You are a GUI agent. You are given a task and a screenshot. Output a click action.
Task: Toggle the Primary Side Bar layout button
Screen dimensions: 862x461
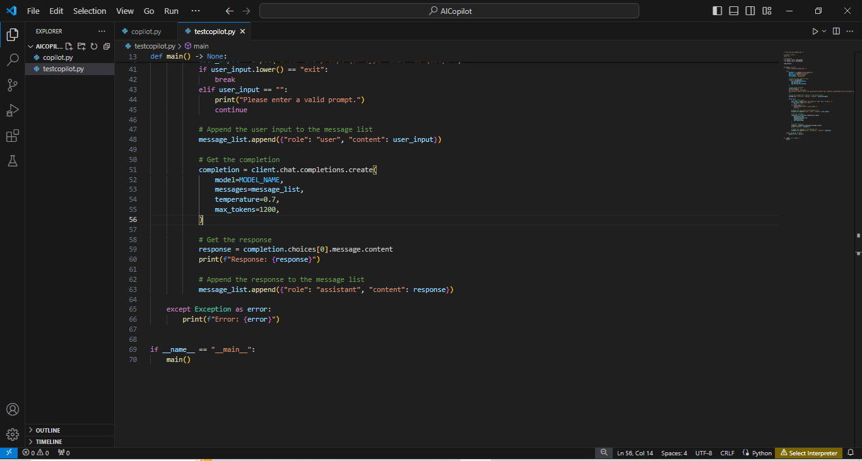717,11
